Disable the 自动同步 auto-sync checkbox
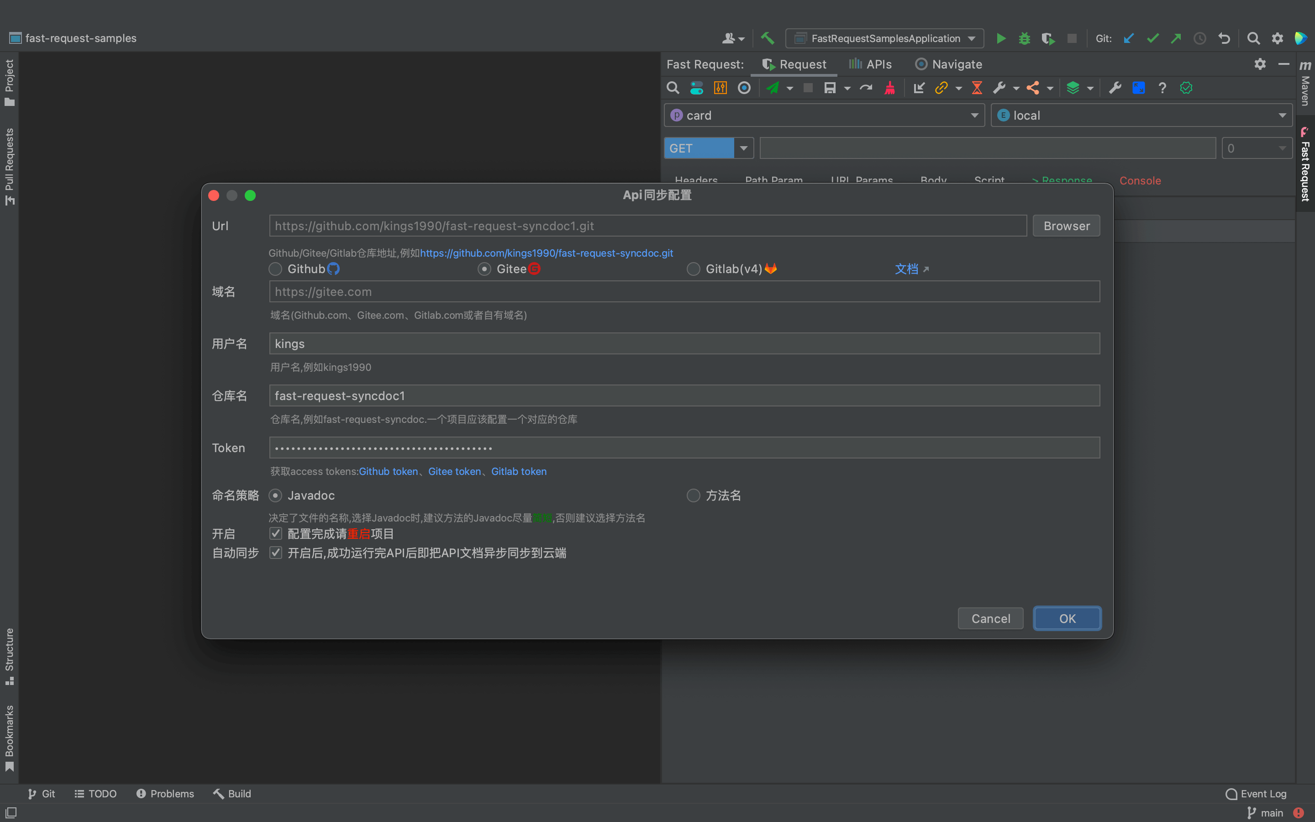 coord(276,553)
